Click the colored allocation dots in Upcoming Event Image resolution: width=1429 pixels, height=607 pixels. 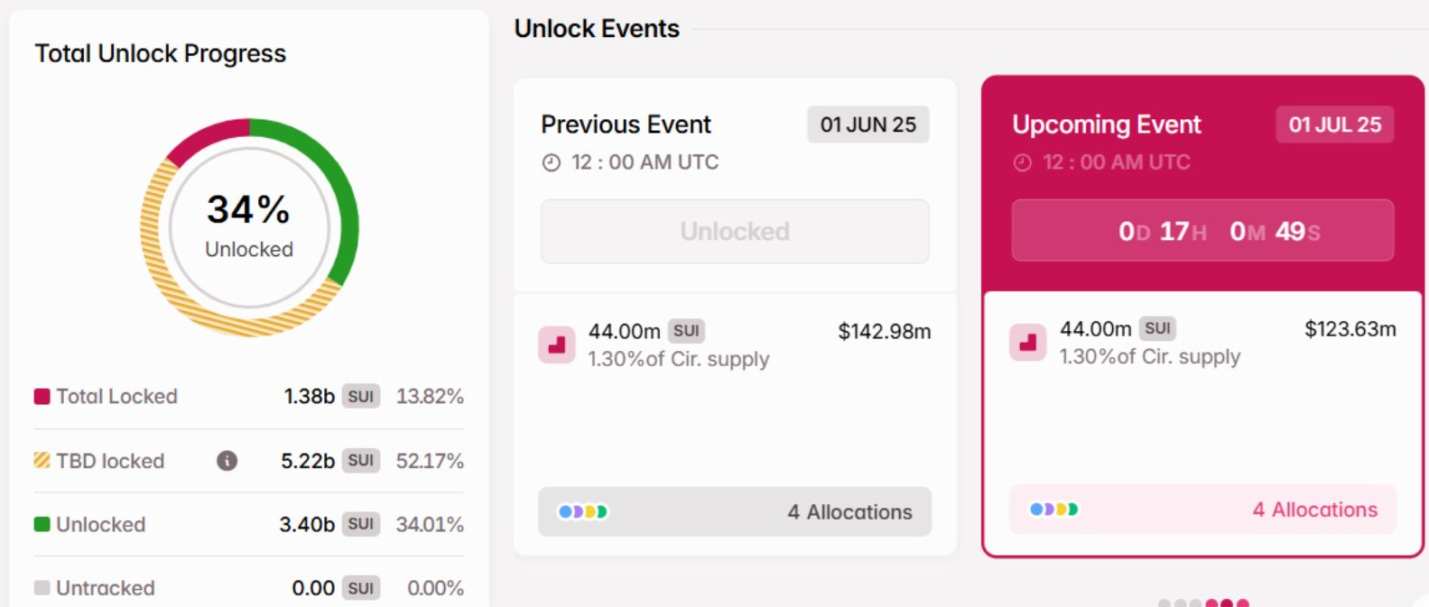(1054, 509)
